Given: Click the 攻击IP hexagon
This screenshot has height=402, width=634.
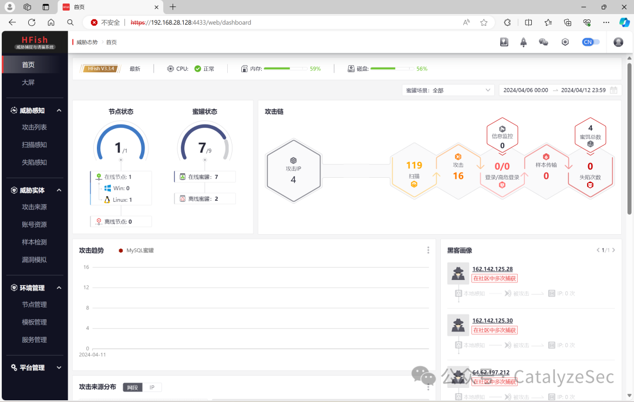Looking at the screenshot, I should [x=293, y=171].
